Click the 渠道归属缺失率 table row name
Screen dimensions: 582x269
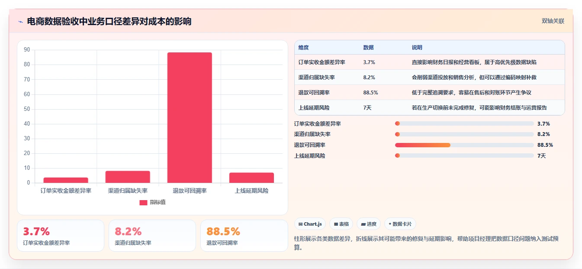[x=317, y=78]
